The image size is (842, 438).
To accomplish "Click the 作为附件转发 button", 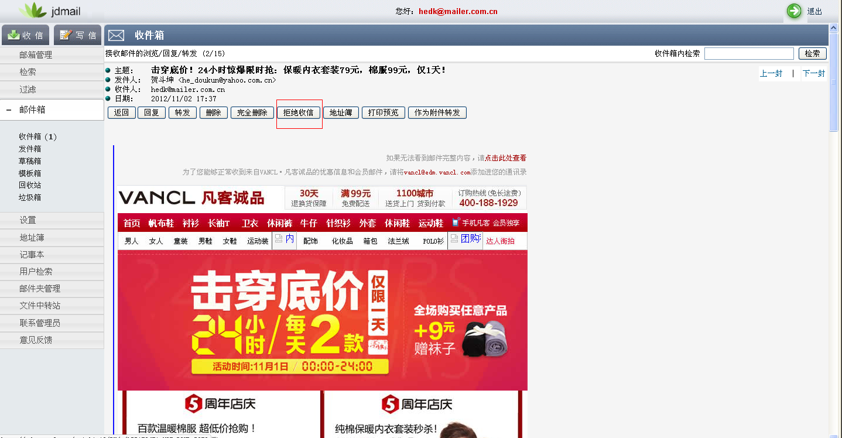I will point(437,112).
